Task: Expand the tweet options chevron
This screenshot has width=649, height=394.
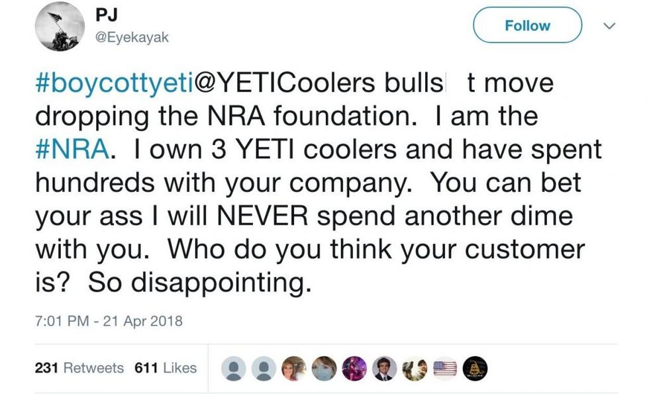Action: pos(609,26)
